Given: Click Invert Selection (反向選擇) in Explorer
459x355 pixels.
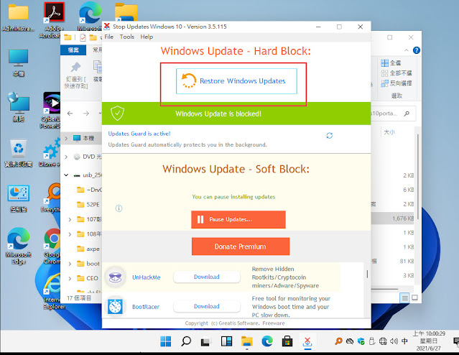Looking at the screenshot, I should point(397,83).
